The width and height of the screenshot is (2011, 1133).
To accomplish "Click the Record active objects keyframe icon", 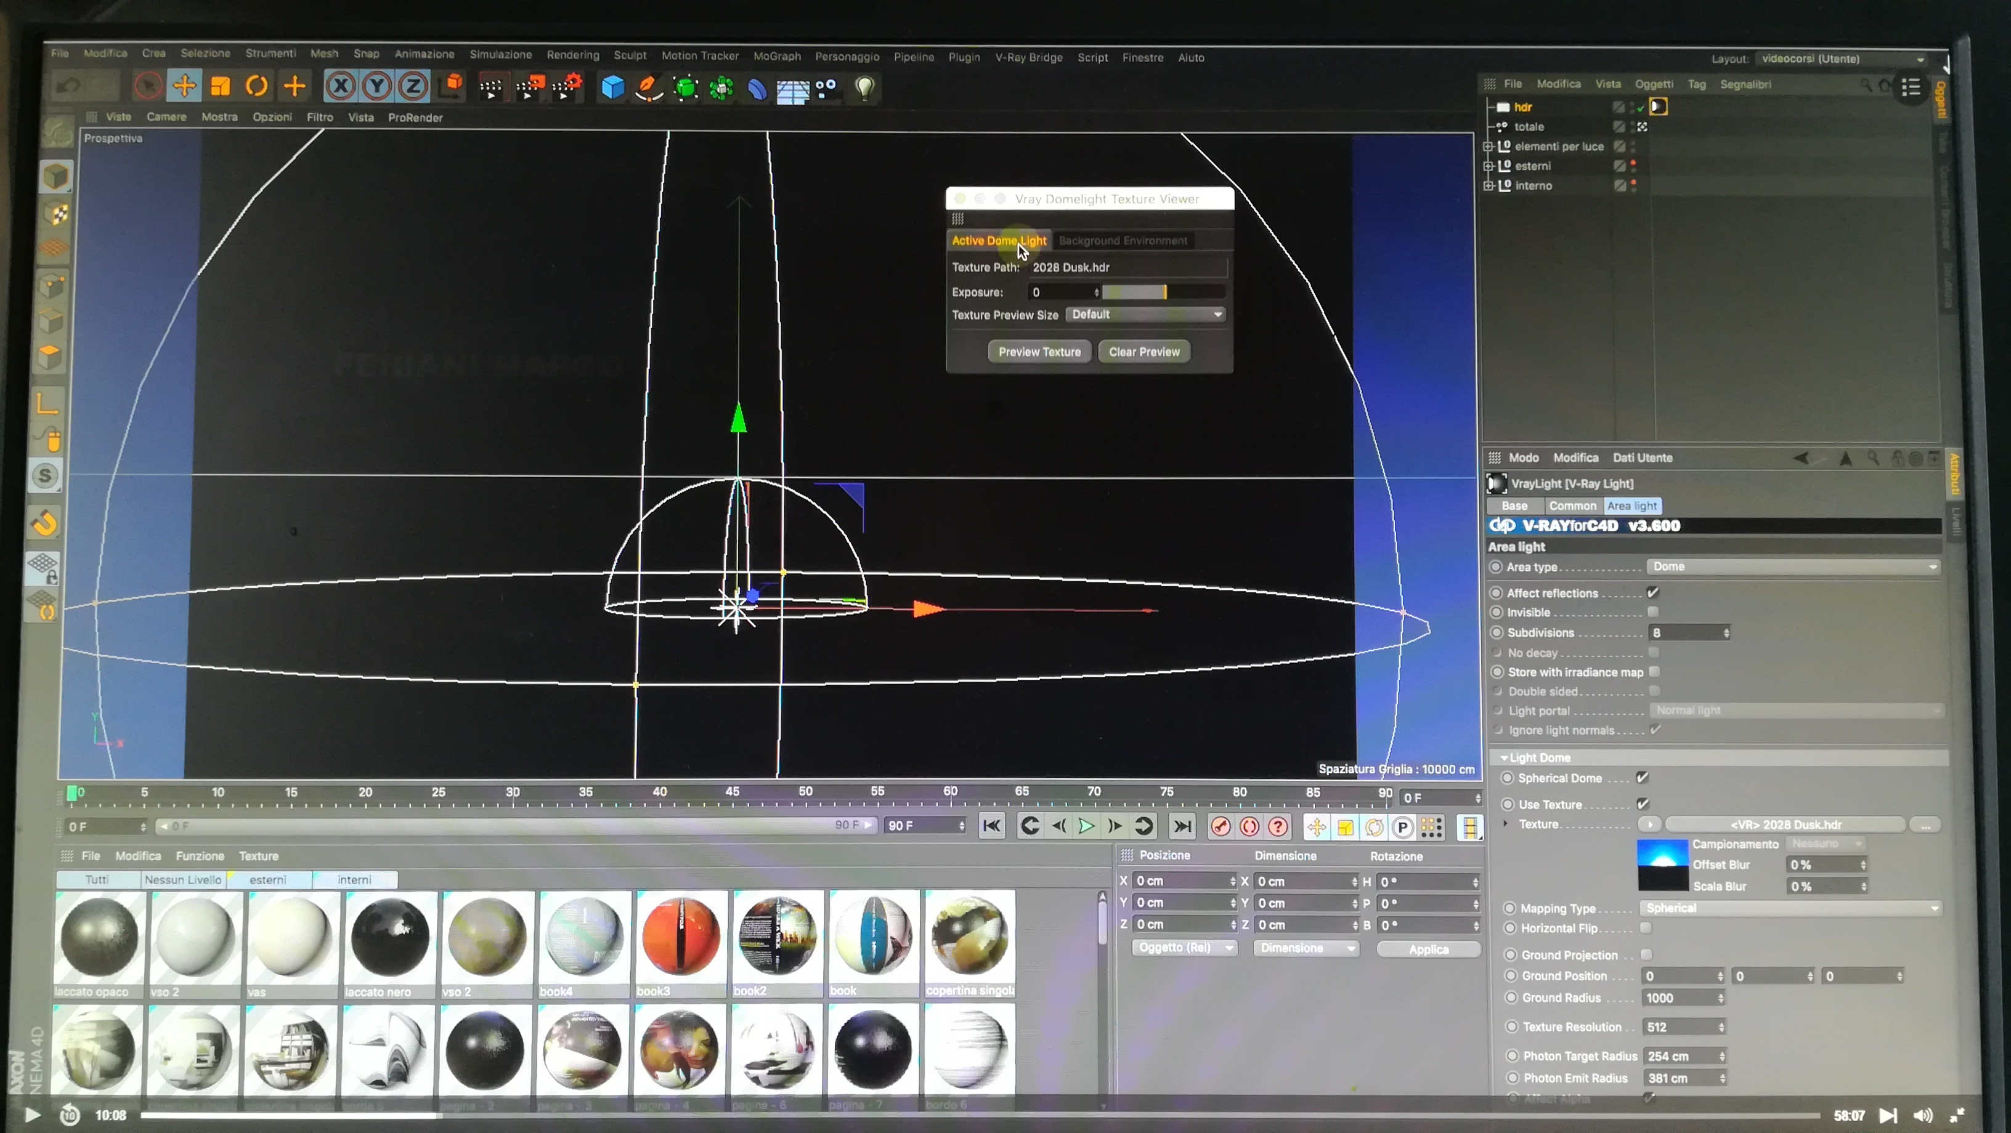I will 1220,827.
